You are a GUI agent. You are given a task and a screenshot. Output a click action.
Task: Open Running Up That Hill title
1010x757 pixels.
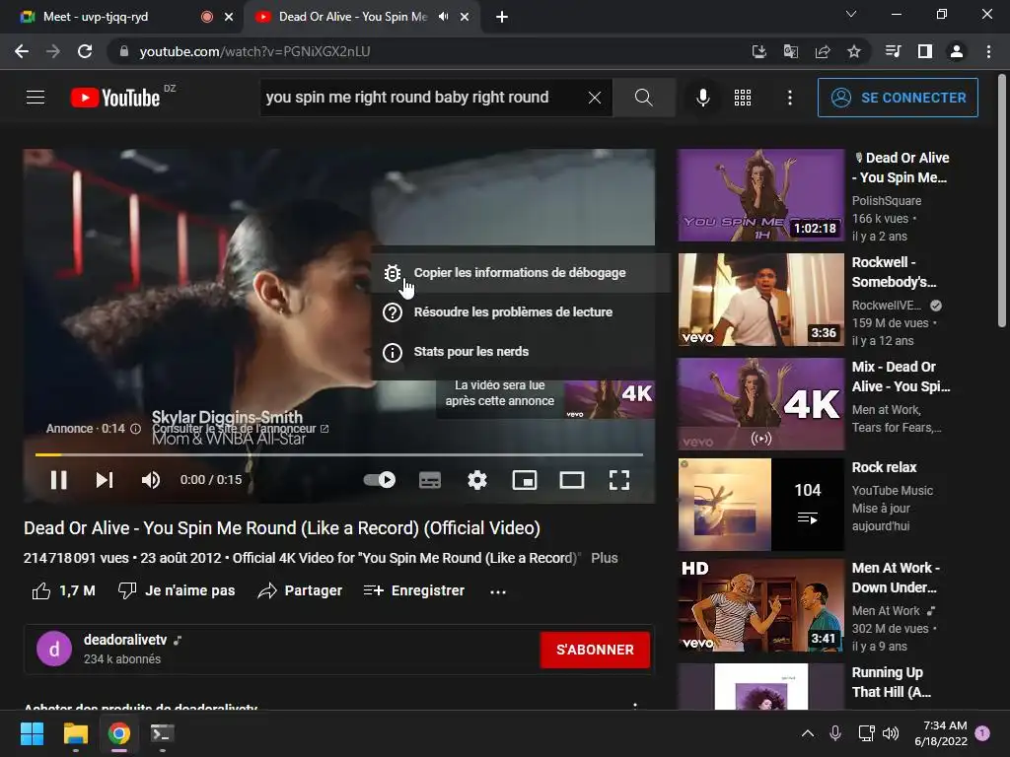(x=891, y=682)
